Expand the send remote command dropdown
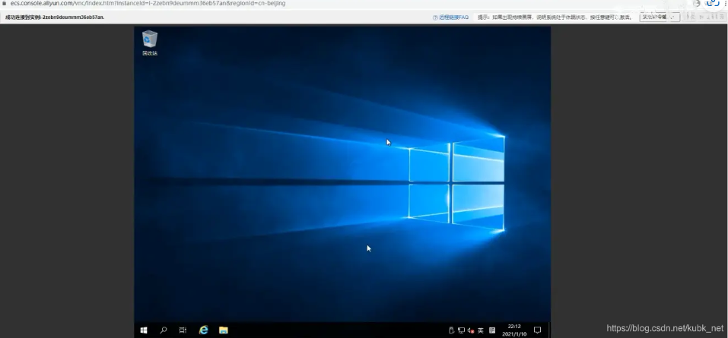This screenshot has height=338, width=728. click(660, 17)
